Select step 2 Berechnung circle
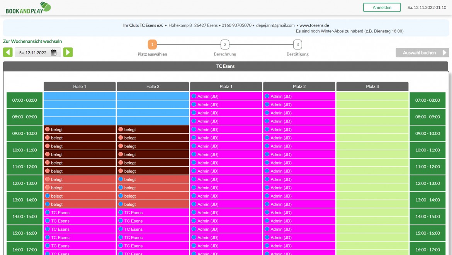 pyautogui.click(x=225, y=45)
